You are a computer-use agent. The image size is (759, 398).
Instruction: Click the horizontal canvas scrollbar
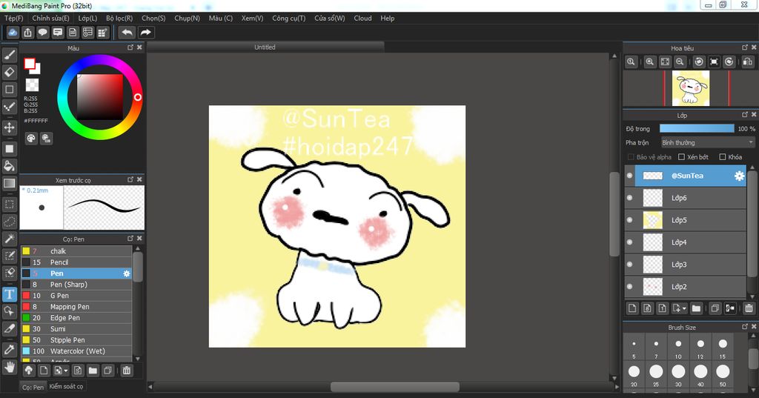(x=395, y=387)
